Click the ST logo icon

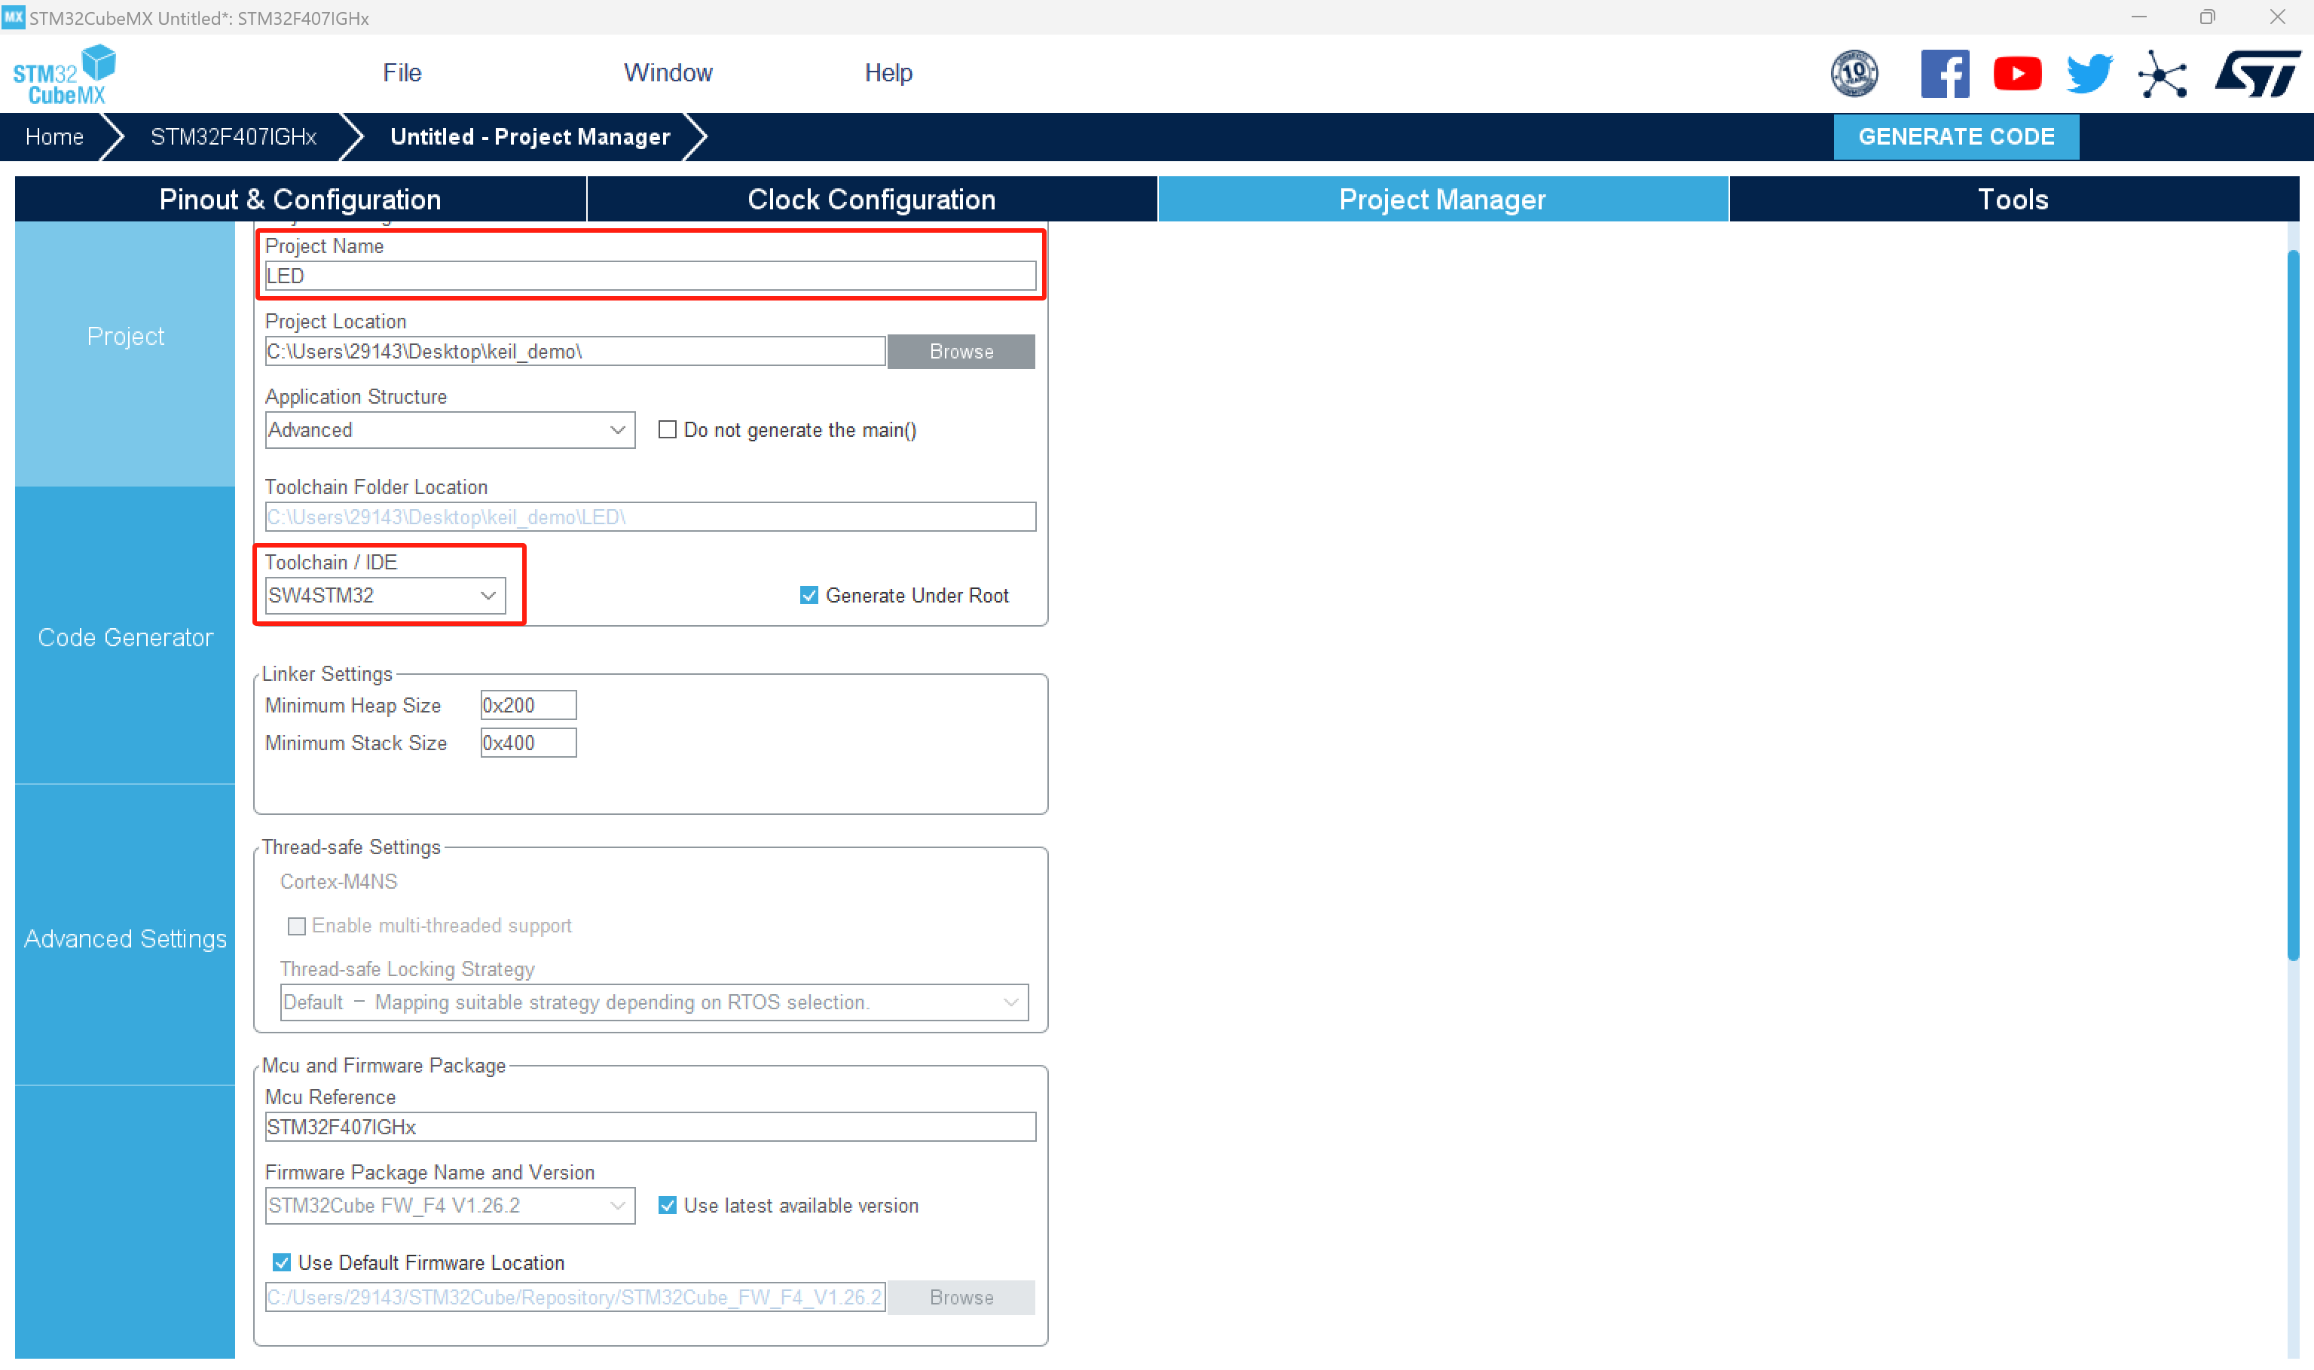click(x=2256, y=74)
